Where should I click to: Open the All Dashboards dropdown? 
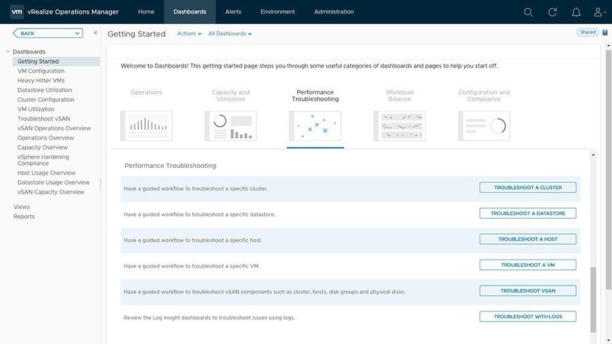click(x=230, y=33)
